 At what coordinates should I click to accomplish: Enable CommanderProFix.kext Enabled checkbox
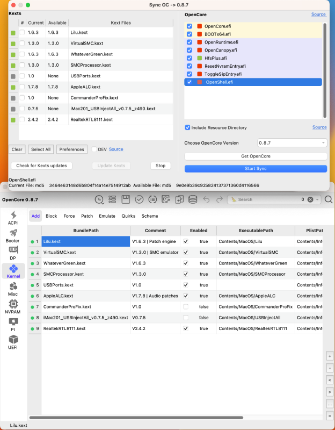pyautogui.click(x=186, y=307)
